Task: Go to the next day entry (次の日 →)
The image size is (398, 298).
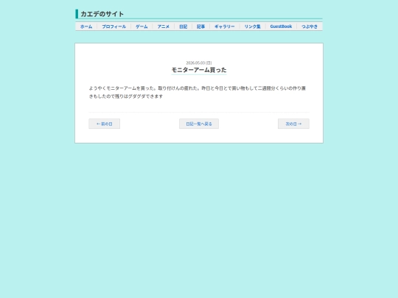Action: click(293, 124)
